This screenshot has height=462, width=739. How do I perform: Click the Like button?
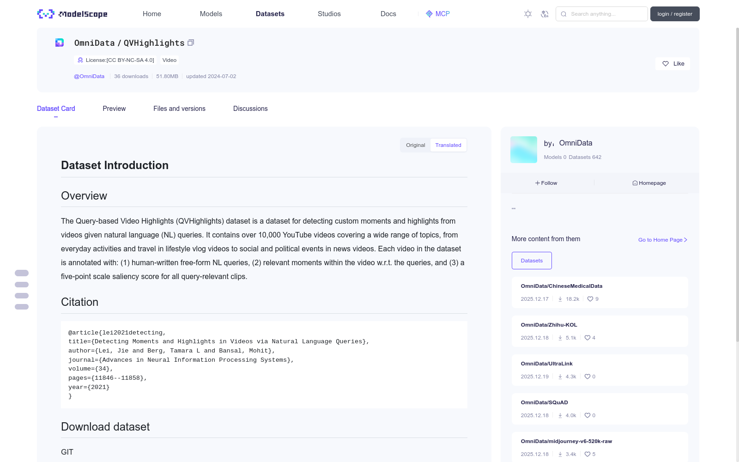[x=672, y=64]
